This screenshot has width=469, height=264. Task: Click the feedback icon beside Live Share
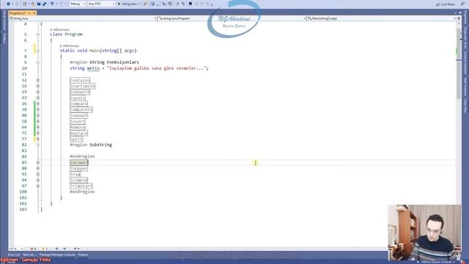pos(462,4)
